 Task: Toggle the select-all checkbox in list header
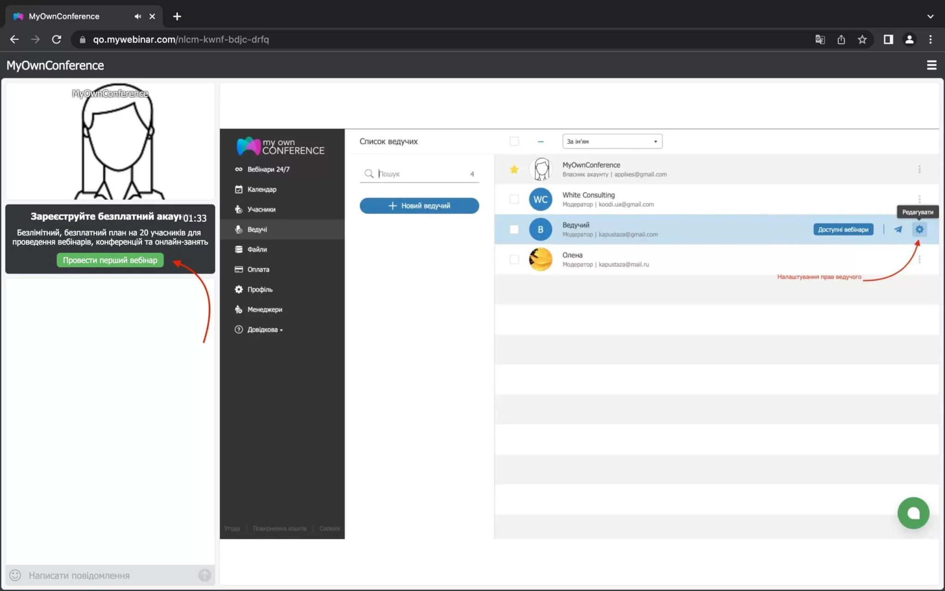pos(514,141)
